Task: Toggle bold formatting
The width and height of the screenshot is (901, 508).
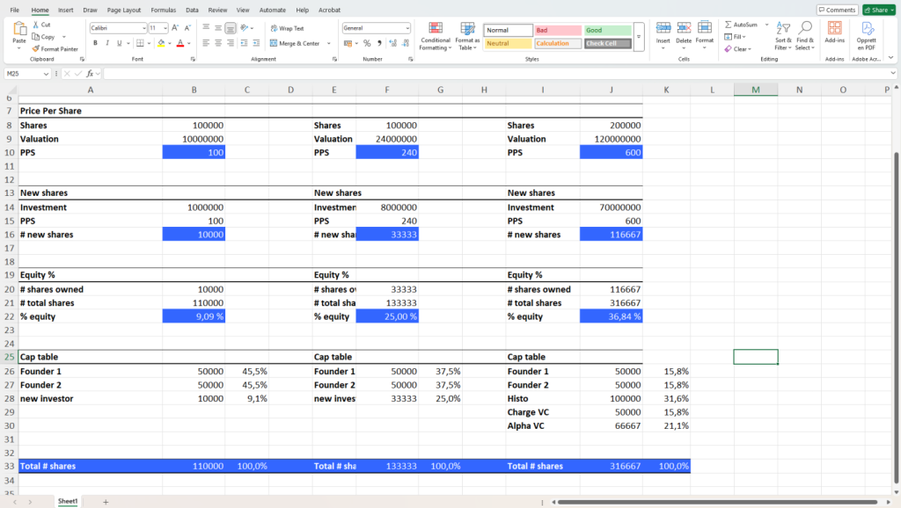Action: click(95, 43)
